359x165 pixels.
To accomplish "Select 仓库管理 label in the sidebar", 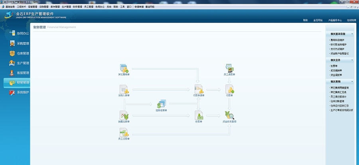I will [23, 53].
